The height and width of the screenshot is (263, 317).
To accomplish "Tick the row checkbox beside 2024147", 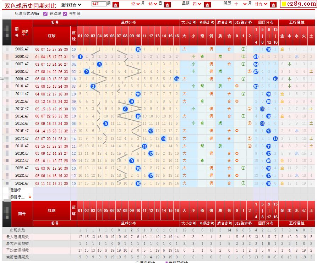I will tap(7, 183).
